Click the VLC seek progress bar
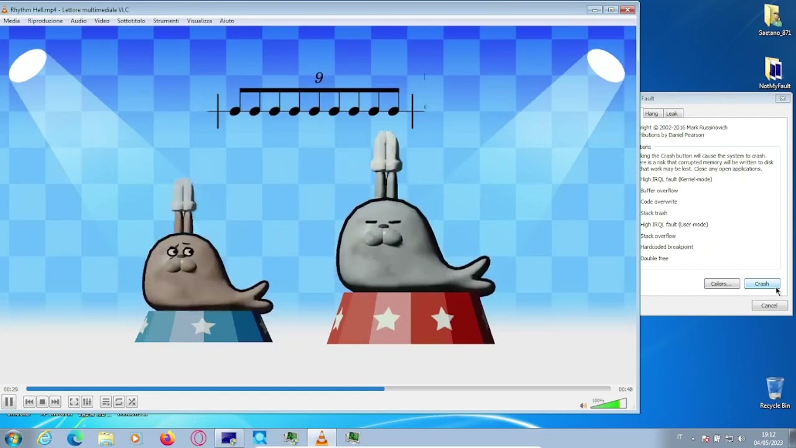 [x=318, y=389]
